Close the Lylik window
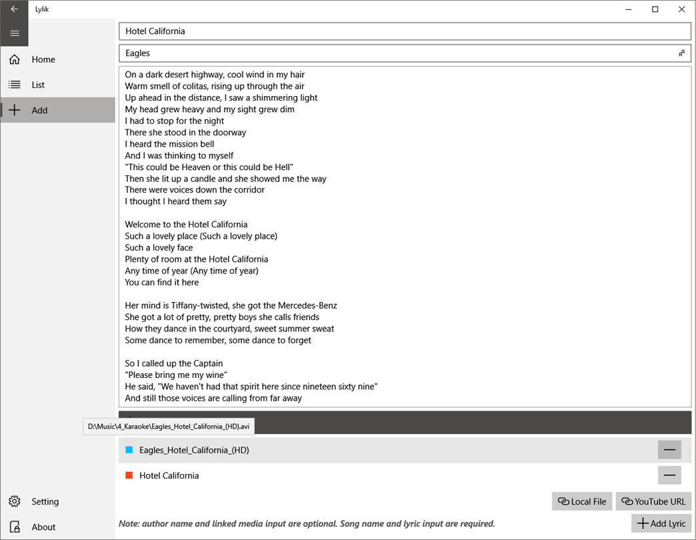696x540 pixels. (682, 9)
